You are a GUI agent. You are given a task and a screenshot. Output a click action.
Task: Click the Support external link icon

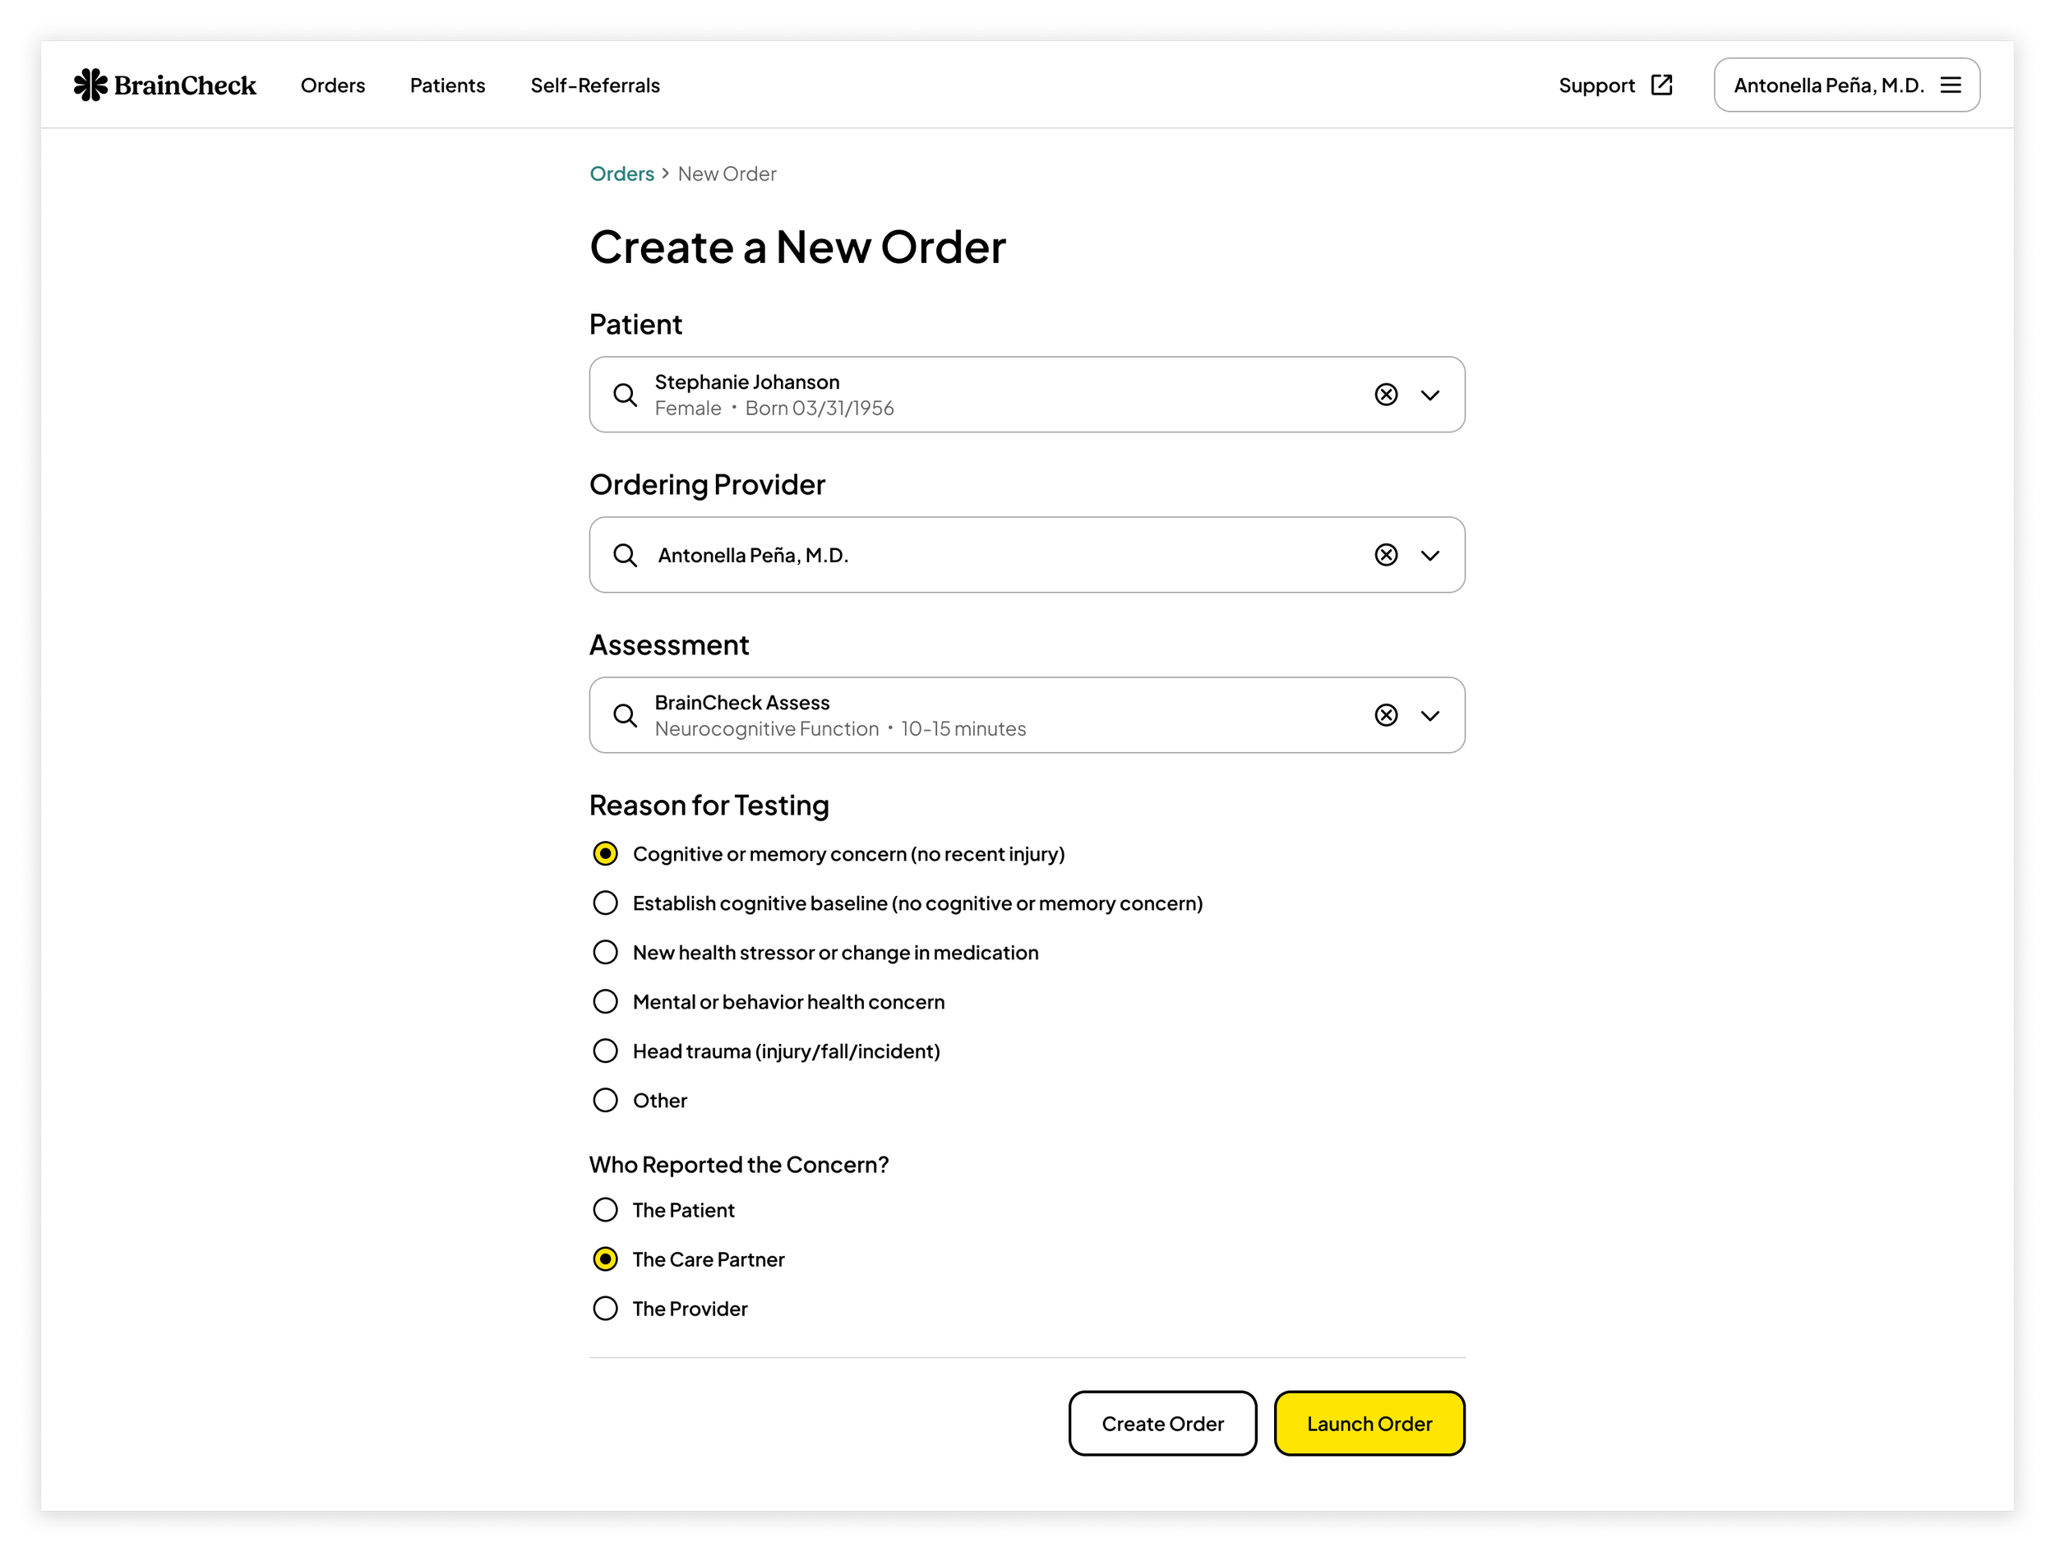point(1661,85)
